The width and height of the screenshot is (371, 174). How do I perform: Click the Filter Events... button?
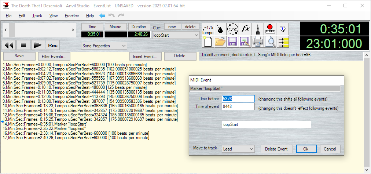point(54,56)
